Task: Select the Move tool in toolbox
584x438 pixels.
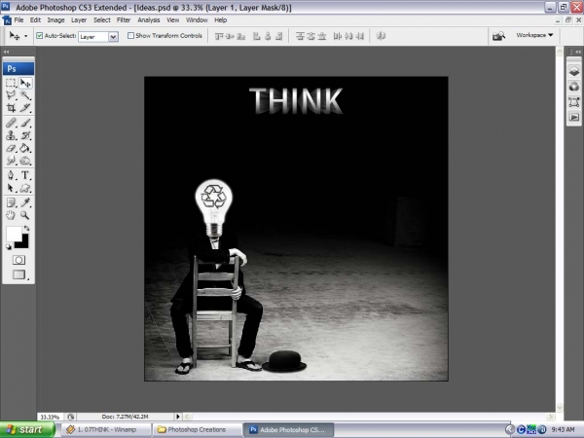Action: (25, 83)
